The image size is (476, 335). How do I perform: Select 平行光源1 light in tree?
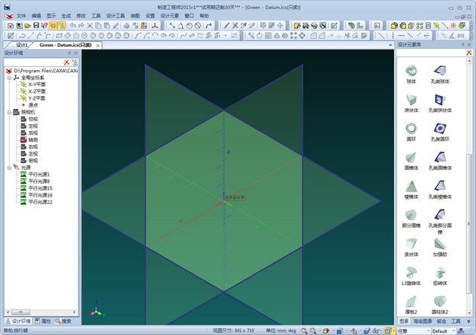pyautogui.click(x=39, y=174)
